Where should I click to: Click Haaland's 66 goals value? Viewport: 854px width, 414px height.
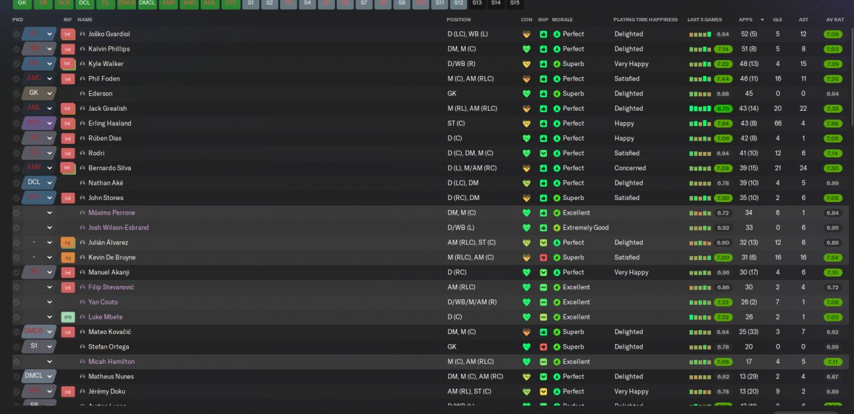coord(777,123)
